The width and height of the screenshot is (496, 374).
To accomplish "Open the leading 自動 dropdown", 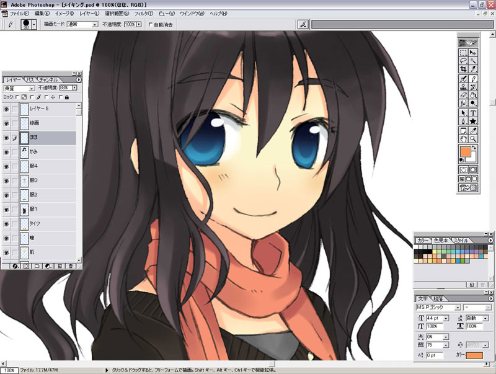I will tap(485, 318).
